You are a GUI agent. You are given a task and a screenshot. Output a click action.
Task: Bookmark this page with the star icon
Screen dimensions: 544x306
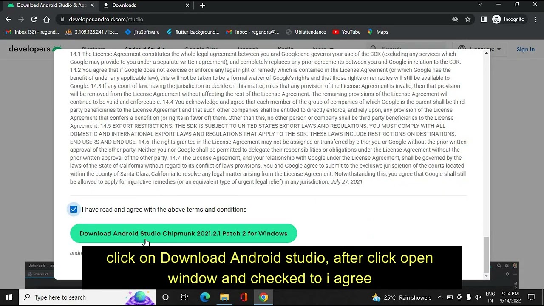coord(468,19)
